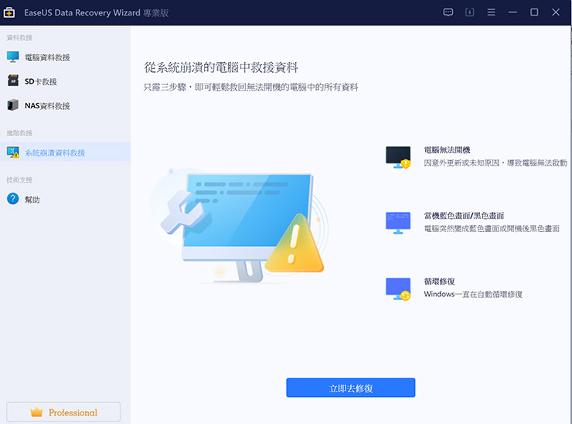The image size is (572, 424).
Task: Click the large computer warning illustration
Action: (241, 227)
